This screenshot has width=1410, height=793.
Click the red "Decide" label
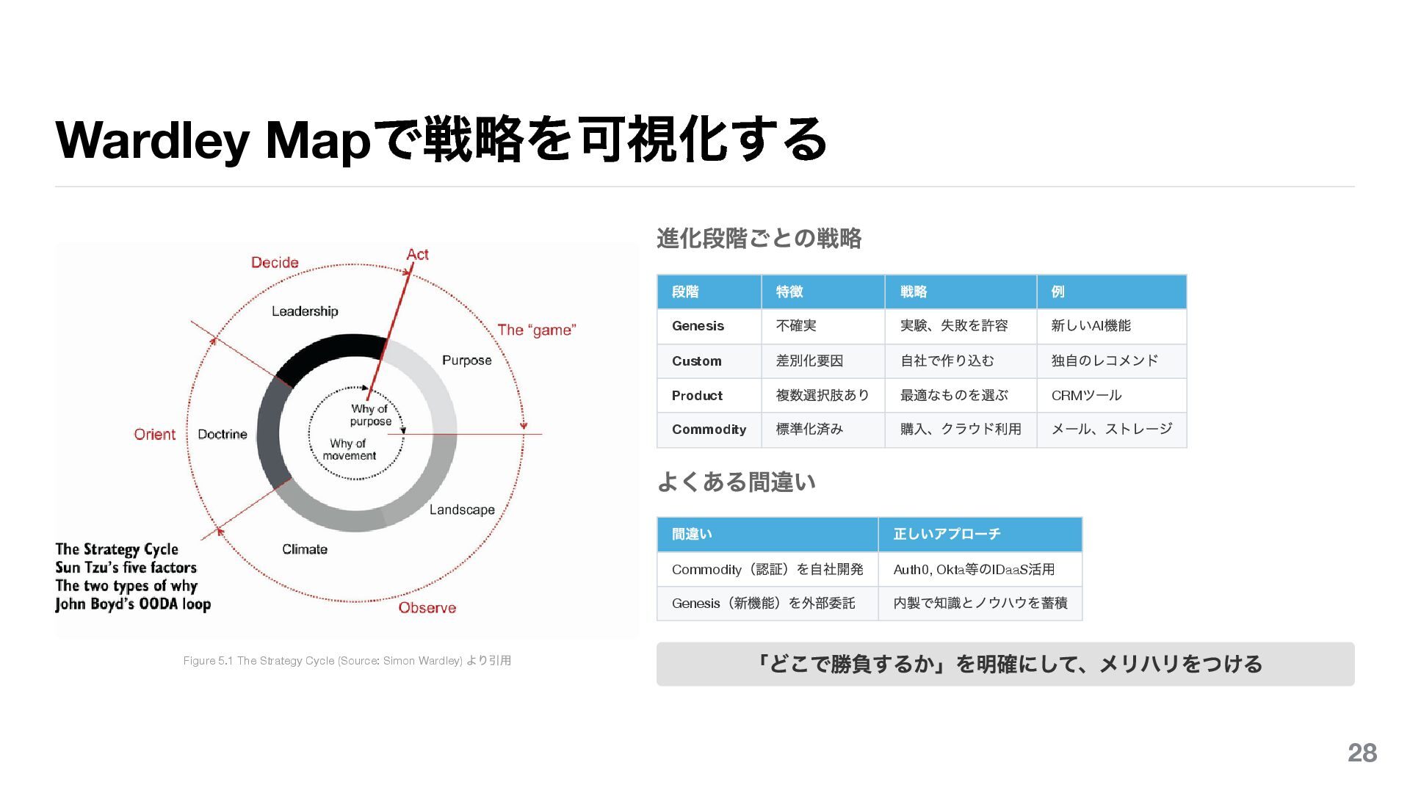275,262
